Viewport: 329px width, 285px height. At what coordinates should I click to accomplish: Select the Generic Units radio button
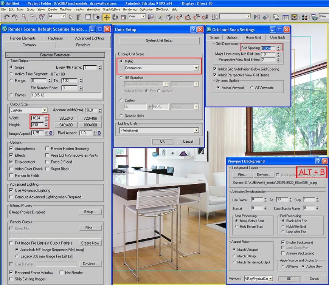click(121, 116)
